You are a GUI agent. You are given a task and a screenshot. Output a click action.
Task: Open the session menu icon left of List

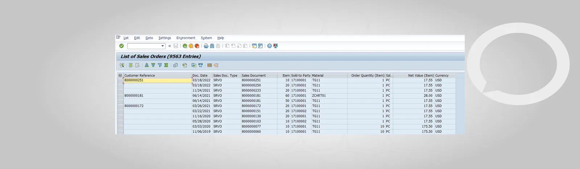tap(118, 37)
